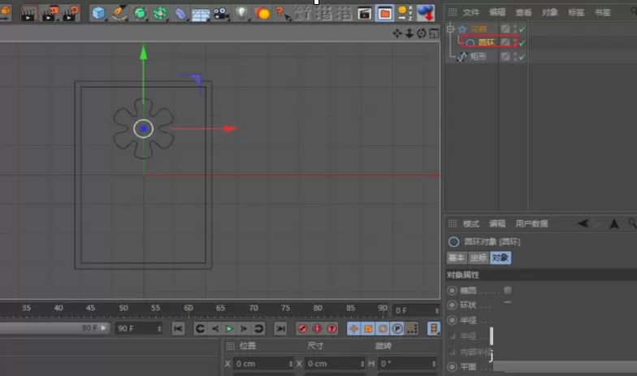This screenshot has height=376, width=637.
Task: Click the picture viewer clapperboard icon
Action: pyautogui.click(x=364, y=14)
